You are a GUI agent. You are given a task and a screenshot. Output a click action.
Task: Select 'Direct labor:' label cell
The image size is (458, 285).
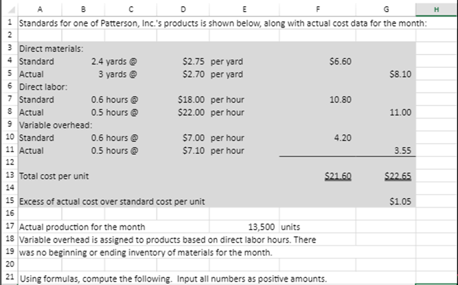40,87
